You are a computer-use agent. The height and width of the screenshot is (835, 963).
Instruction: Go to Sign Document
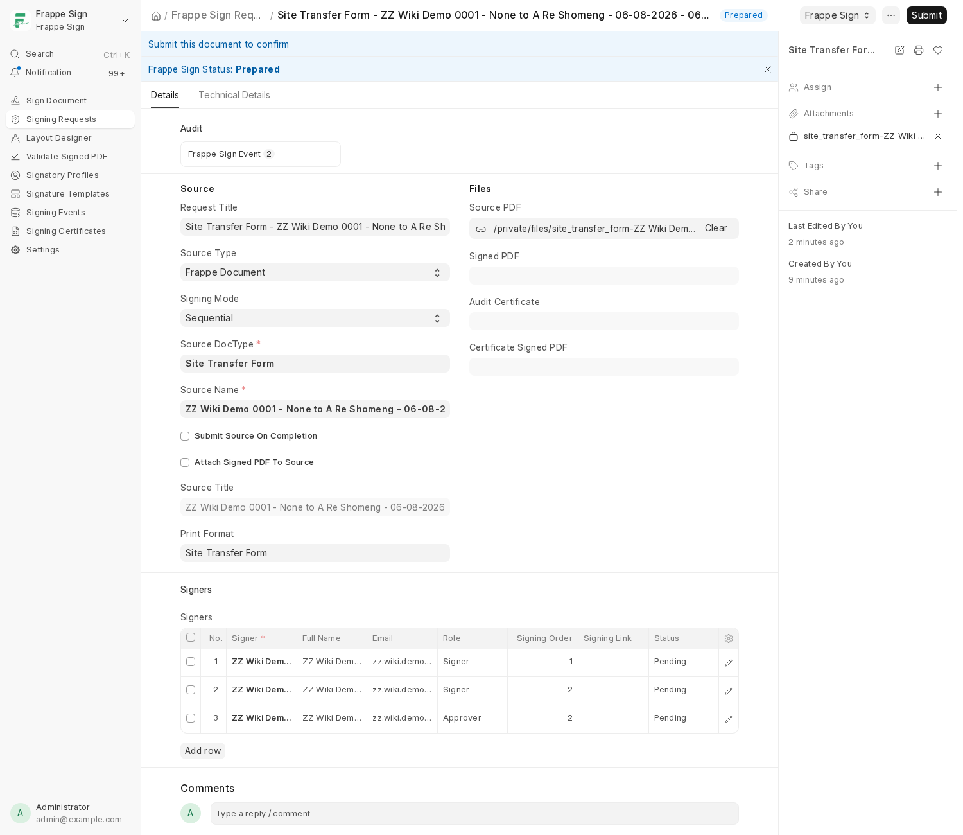(x=71, y=101)
